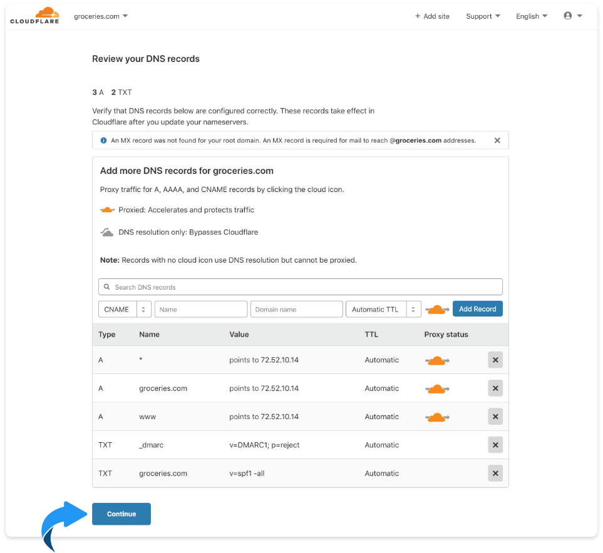Viewport: 603px width, 553px height.
Task: Open the CNAME record type dropdown
Action: tap(125, 310)
